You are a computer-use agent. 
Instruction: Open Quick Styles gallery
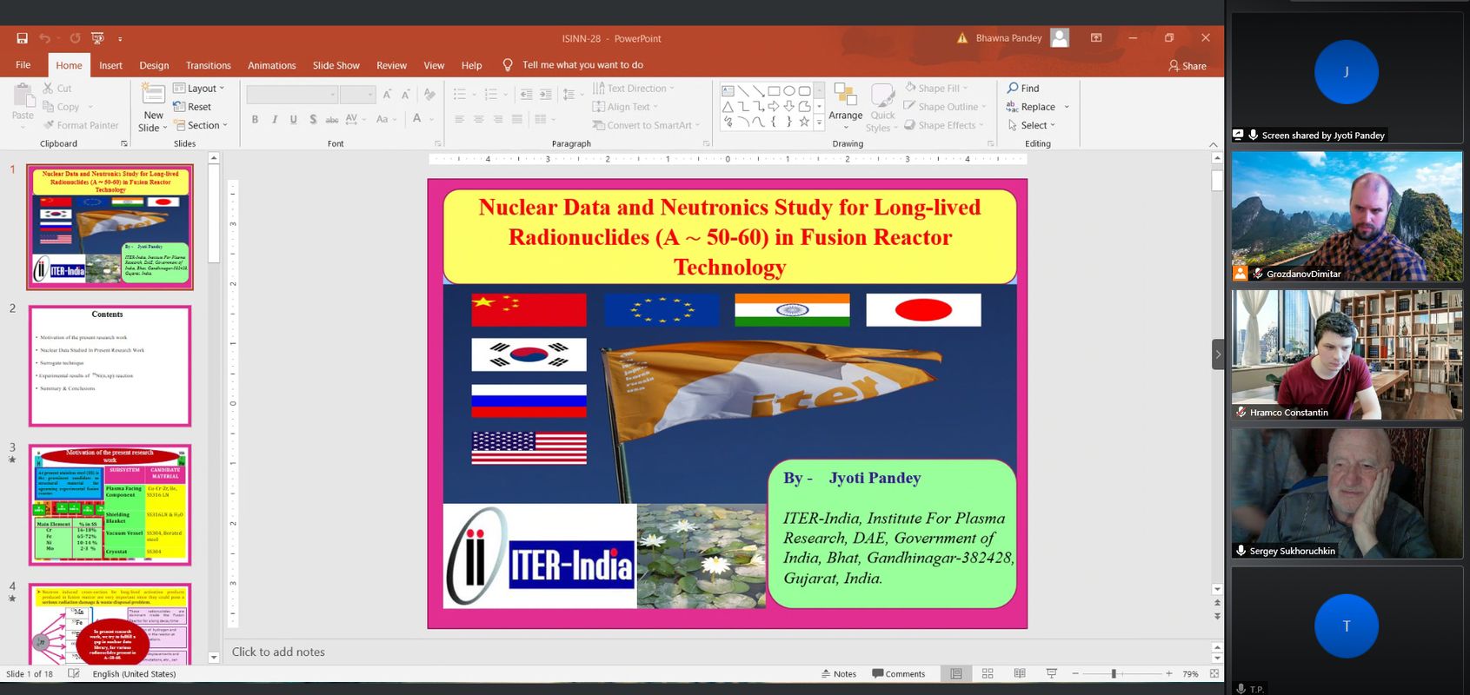882,108
